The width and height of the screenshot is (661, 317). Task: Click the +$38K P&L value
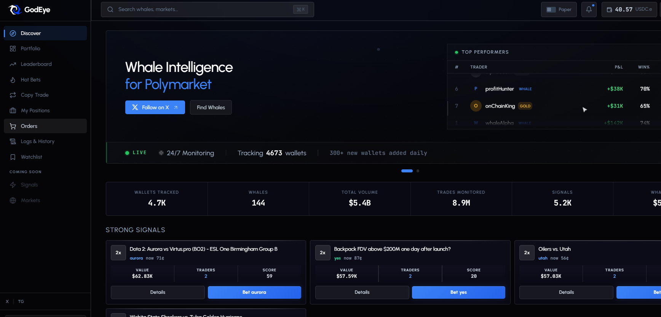pyautogui.click(x=615, y=89)
